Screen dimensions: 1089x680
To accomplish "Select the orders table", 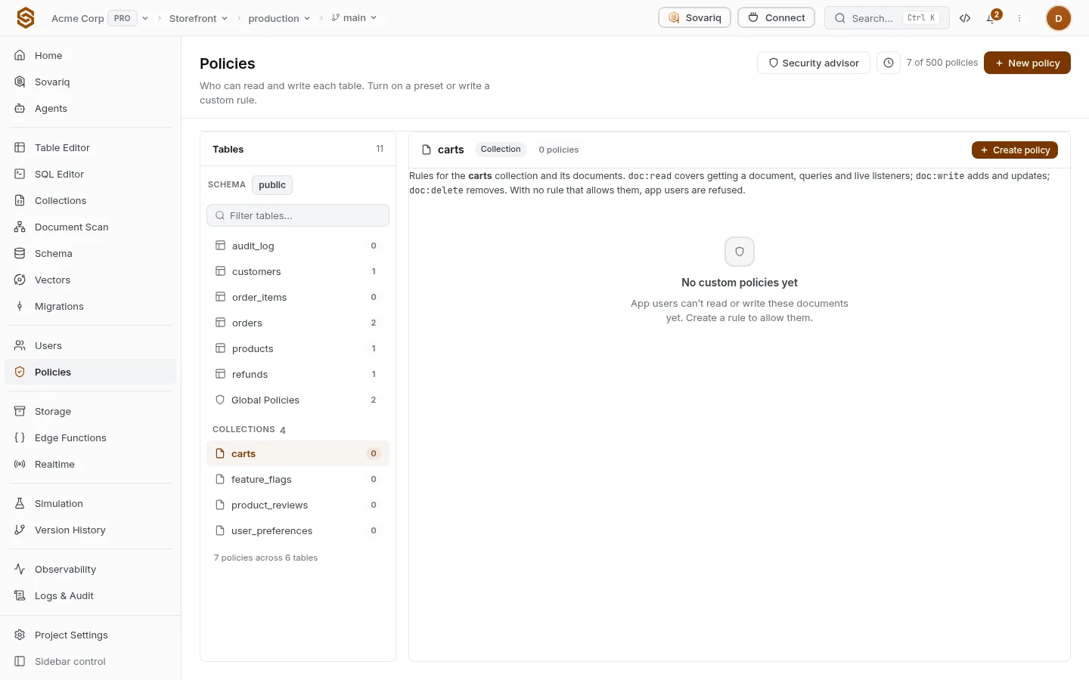I will [x=298, y=323].
